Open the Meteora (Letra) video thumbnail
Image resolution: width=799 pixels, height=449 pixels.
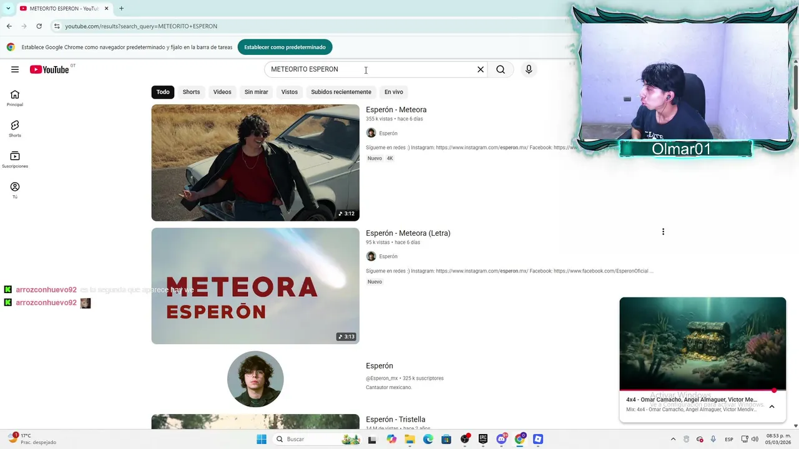255,286
